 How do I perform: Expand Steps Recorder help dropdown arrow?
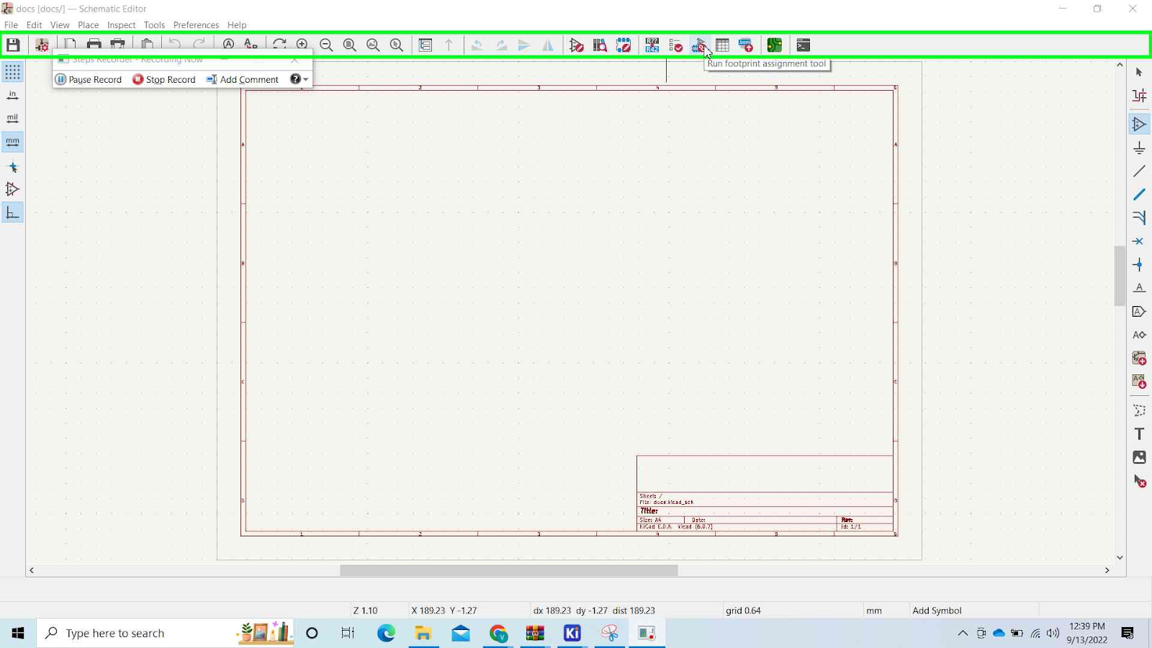(306, 79)
